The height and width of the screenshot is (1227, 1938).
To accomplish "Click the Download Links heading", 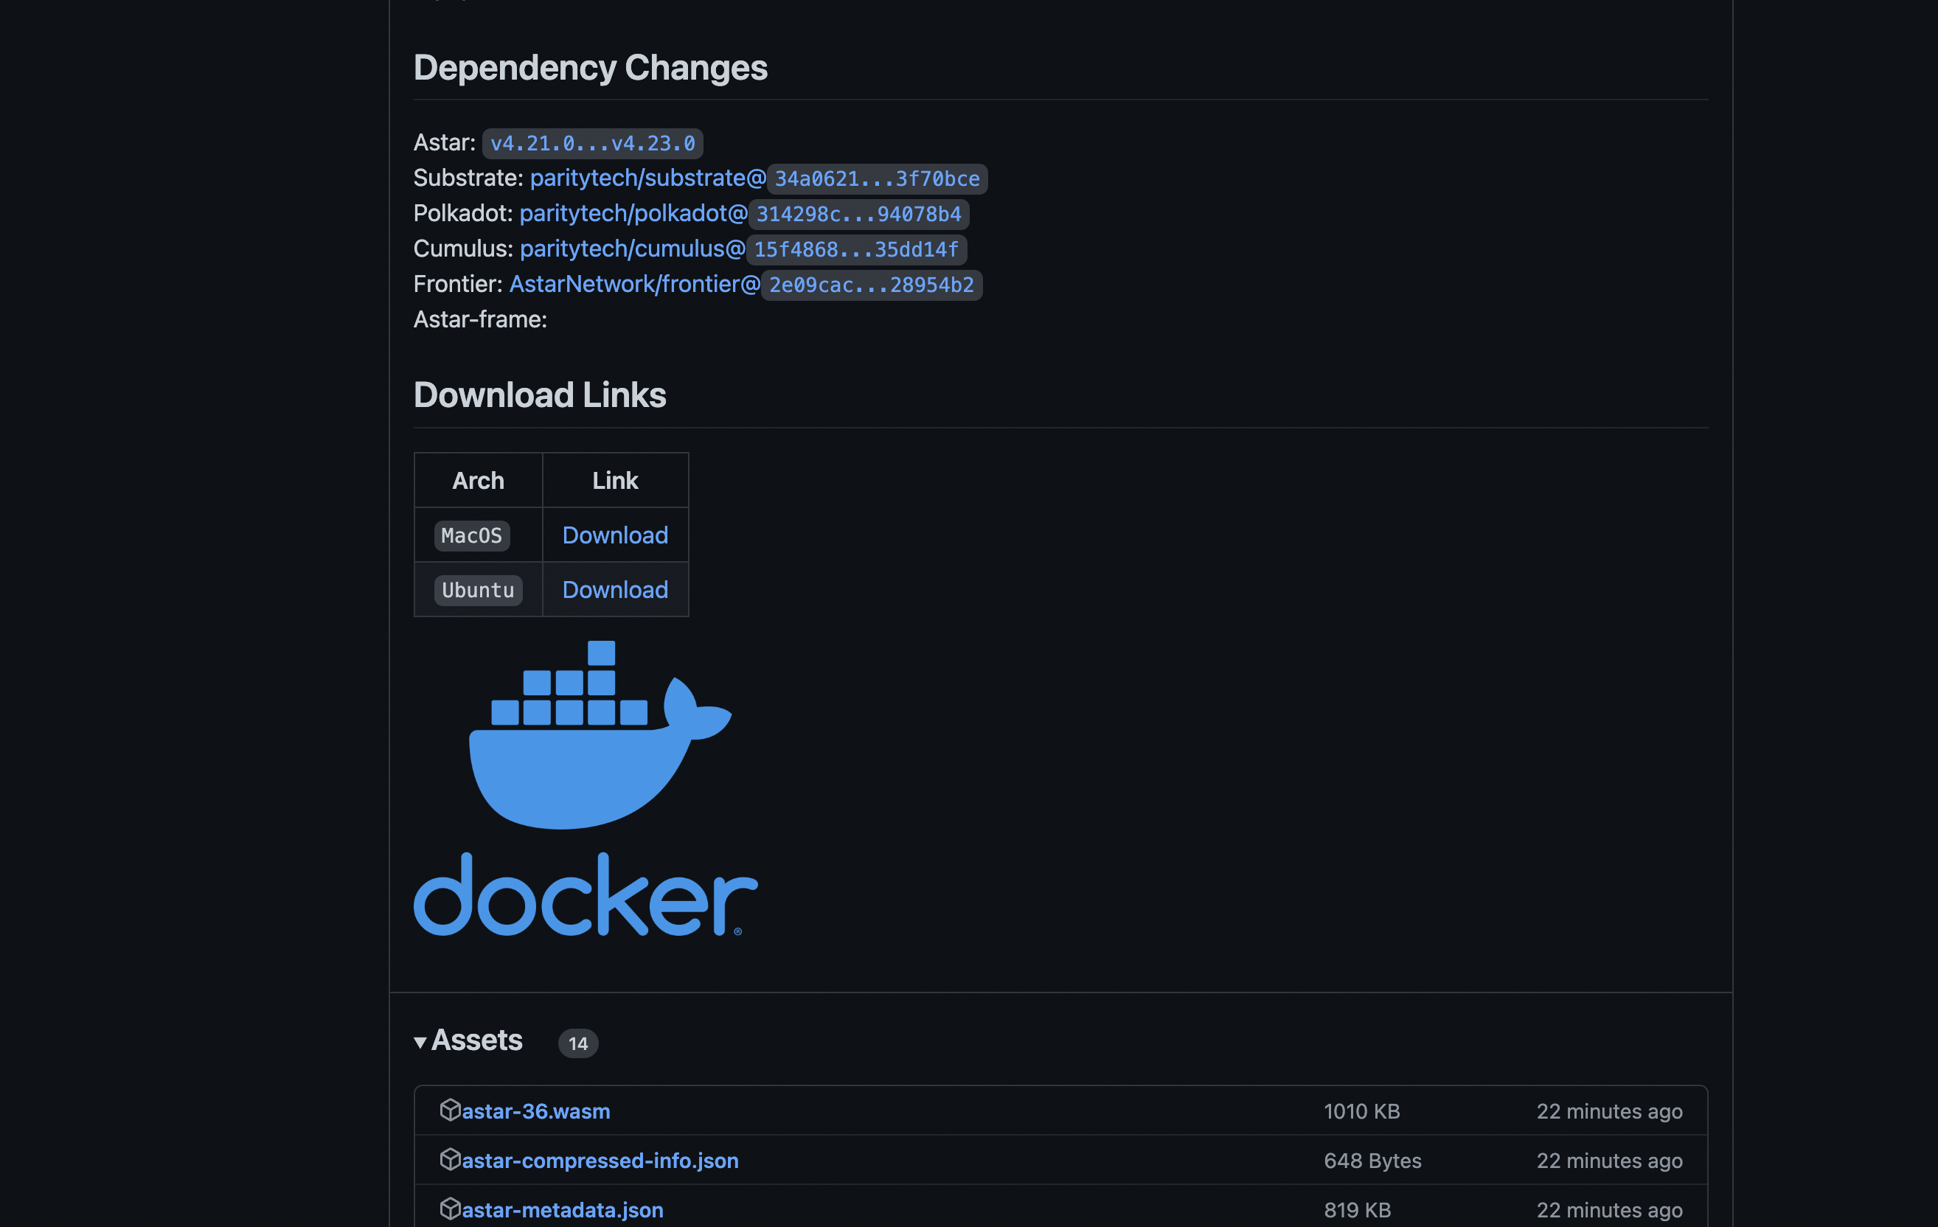I will (x=539, y=395).
